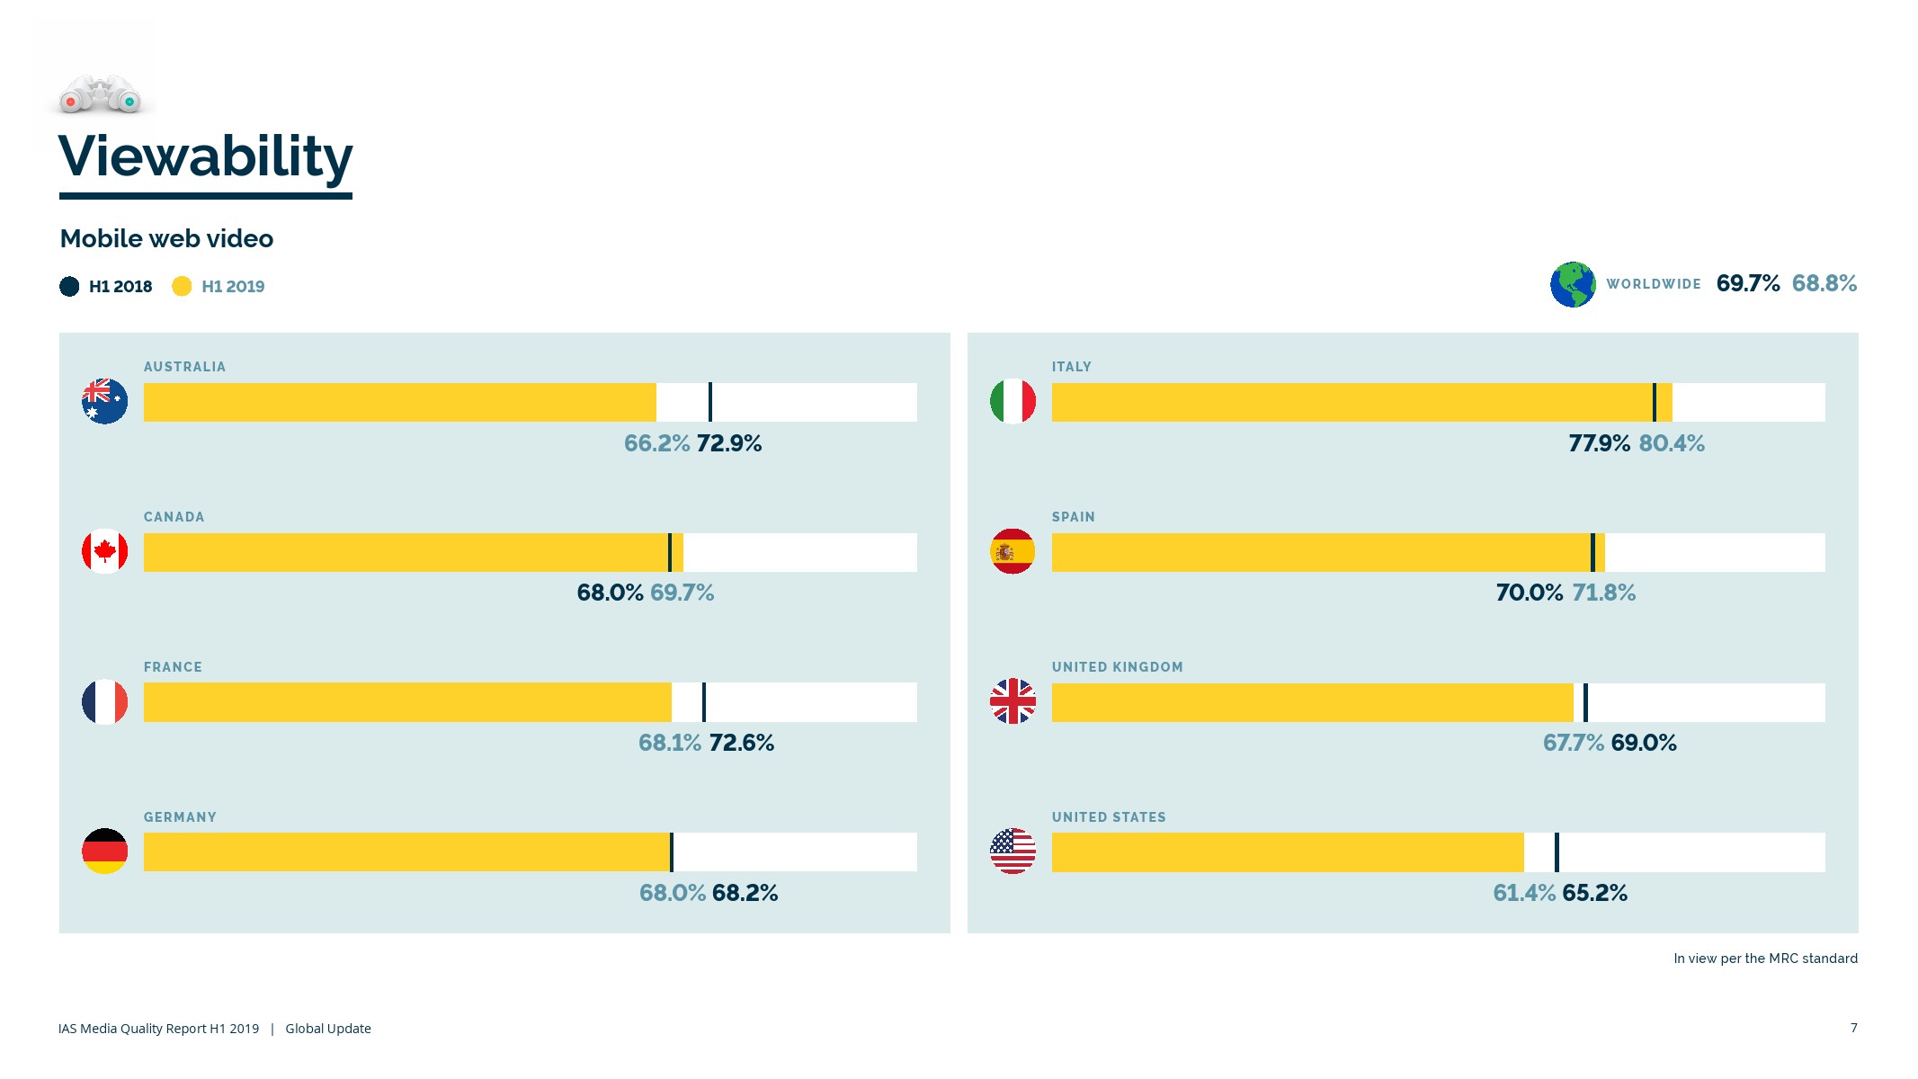Click the Italy flag icon
Screen dimensions: 1918x1079
[x=1013, y=401]
